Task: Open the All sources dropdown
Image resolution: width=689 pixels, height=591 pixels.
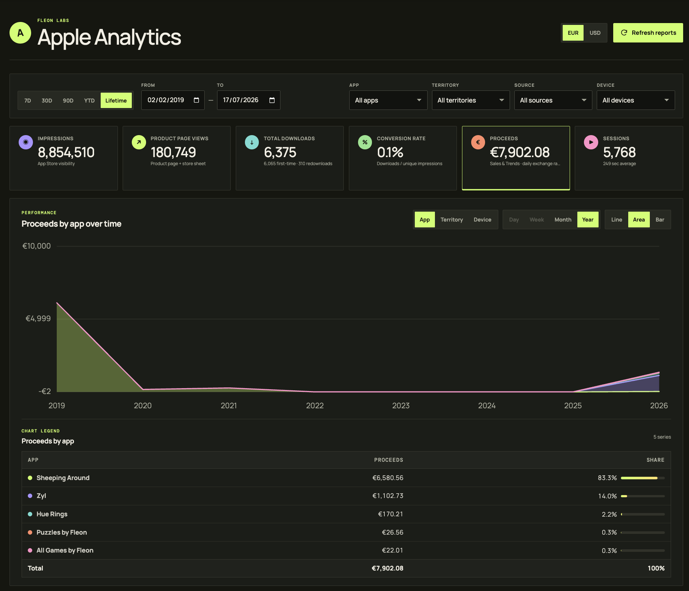Action: point(553,100)
